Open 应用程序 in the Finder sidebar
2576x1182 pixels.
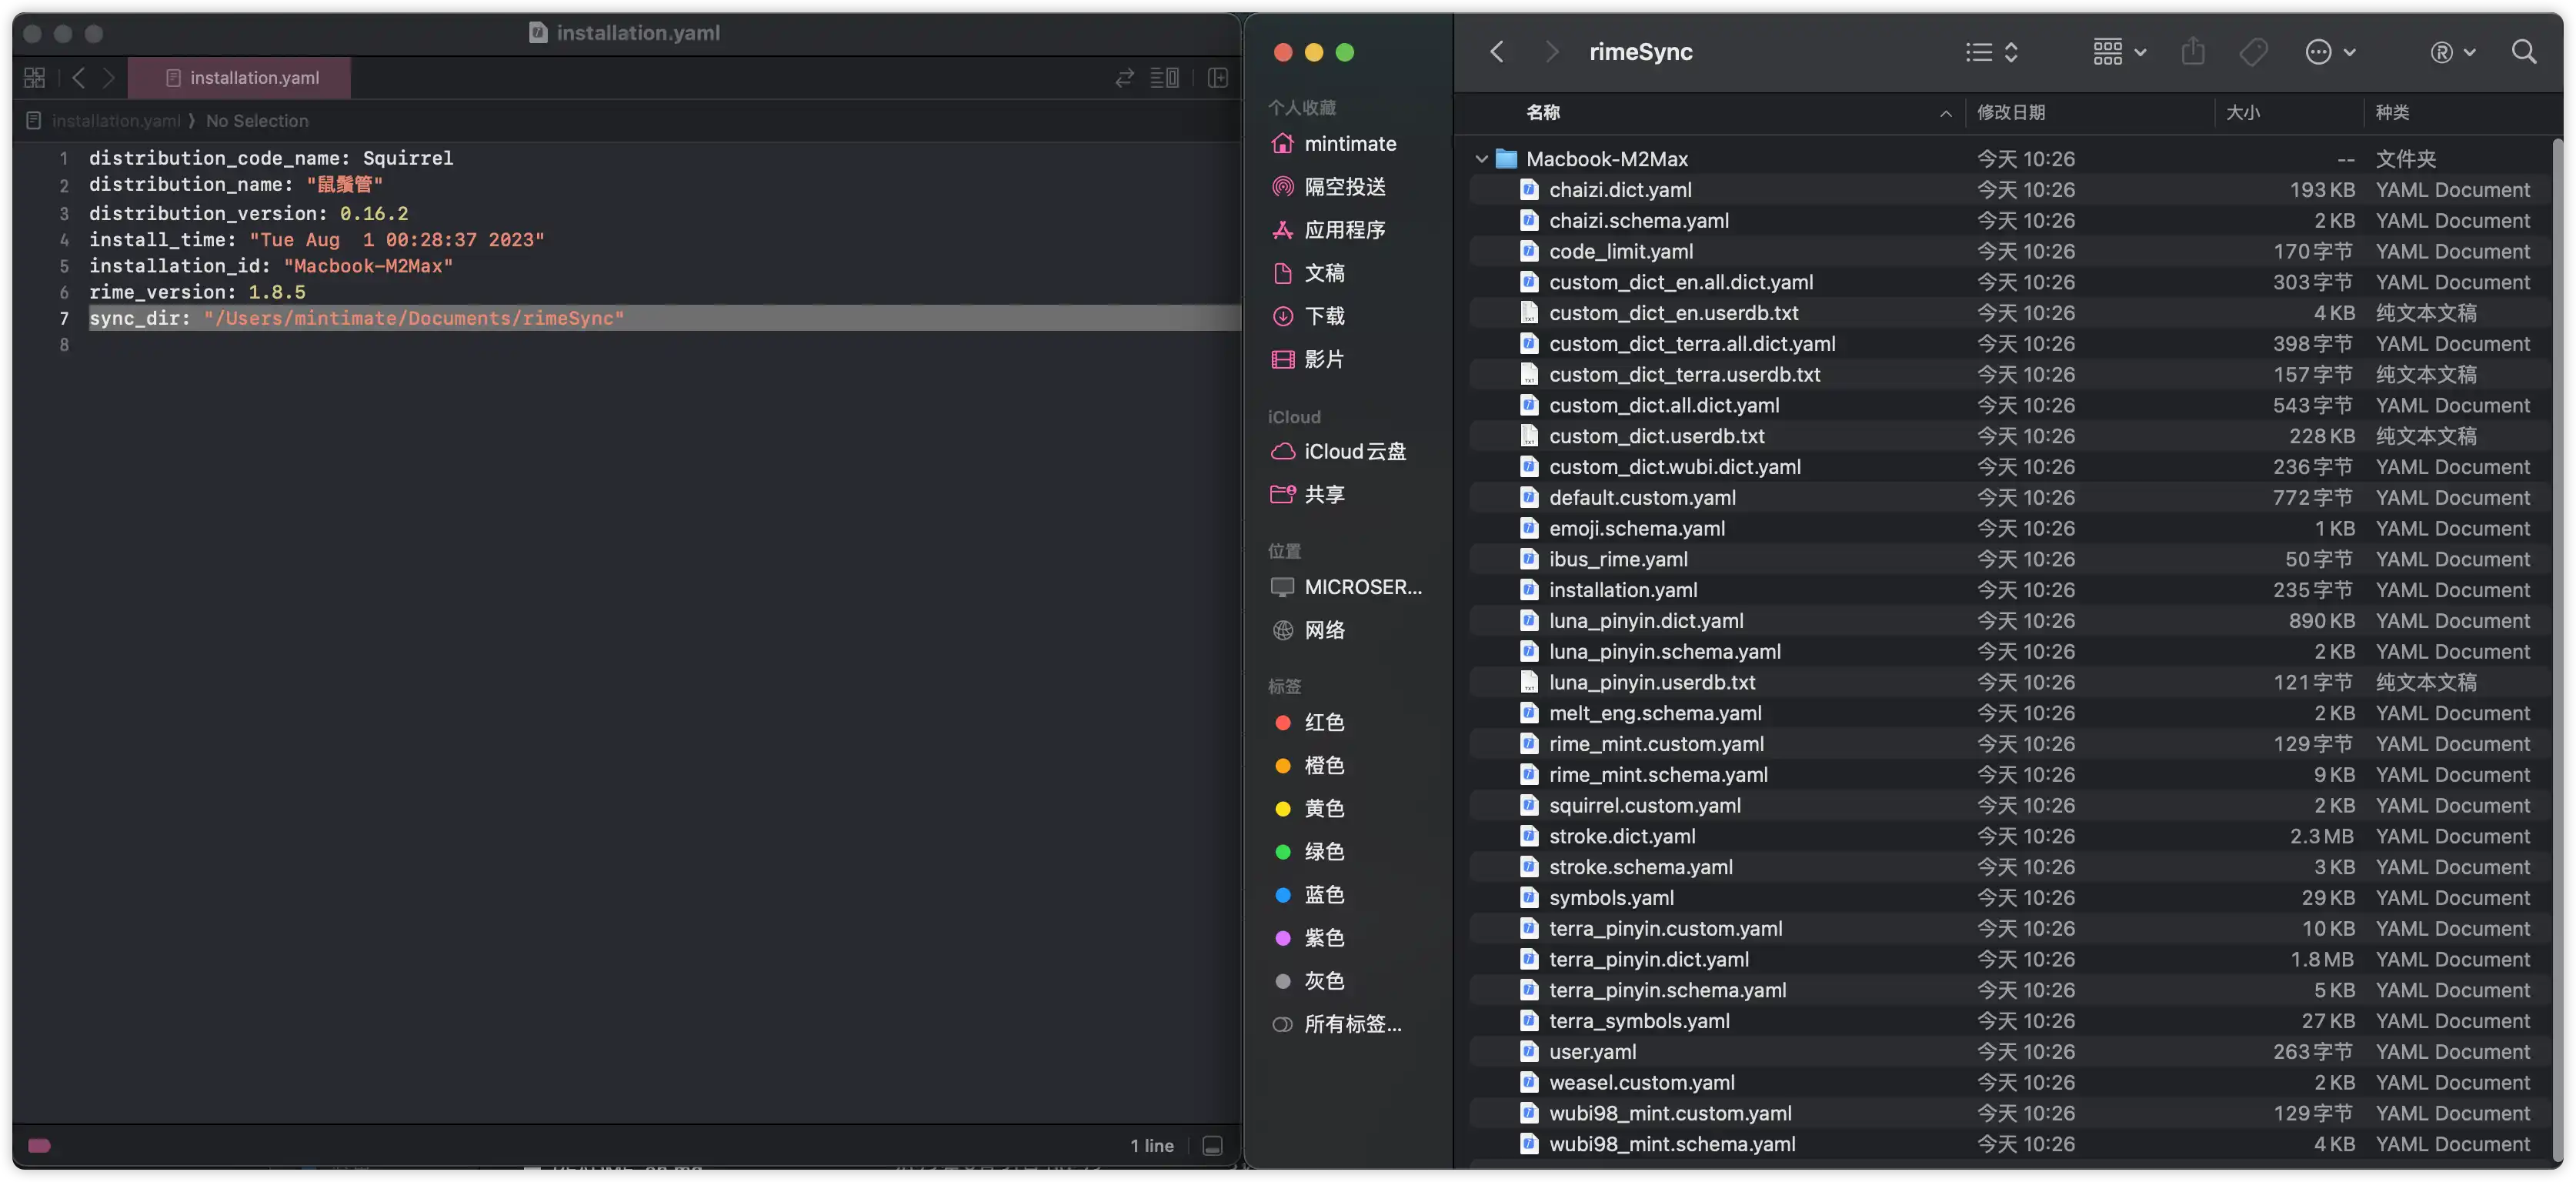point(1328,230)
